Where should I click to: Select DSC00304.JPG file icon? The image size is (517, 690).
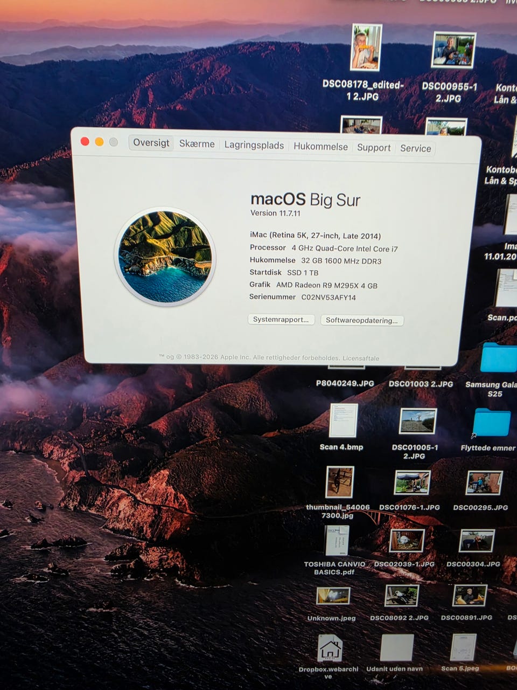(477, 541)
